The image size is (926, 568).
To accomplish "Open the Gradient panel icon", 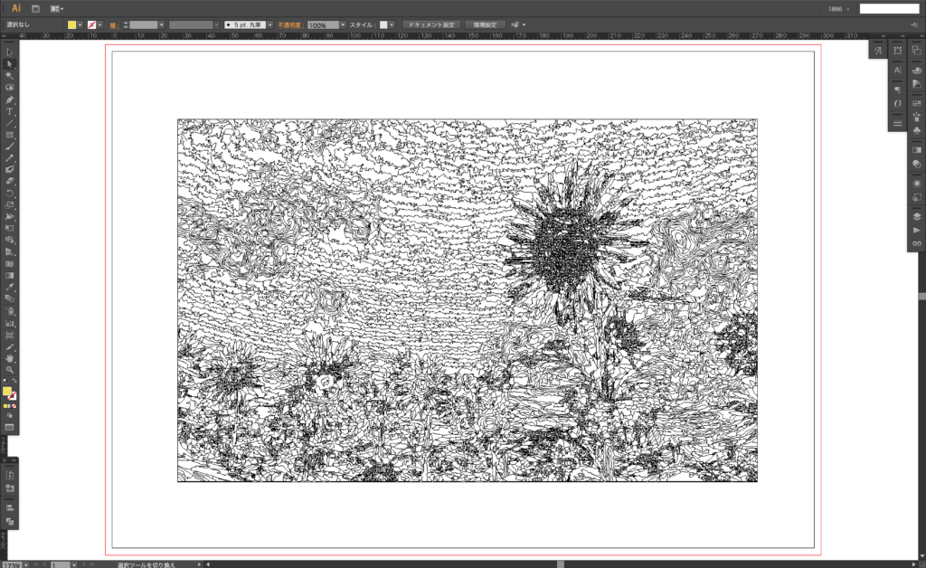I will (x=916, y=149).
